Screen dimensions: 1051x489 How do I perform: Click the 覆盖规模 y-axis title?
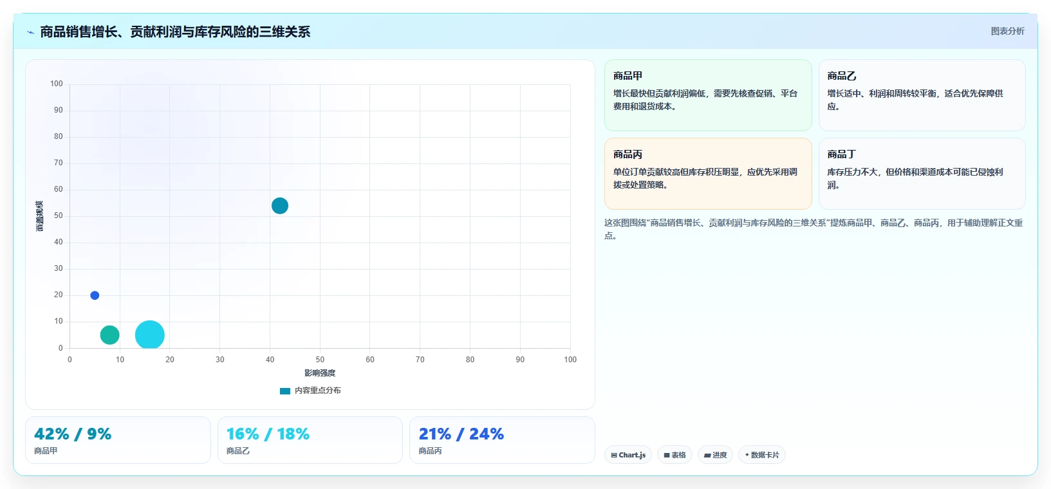point(40,216)
